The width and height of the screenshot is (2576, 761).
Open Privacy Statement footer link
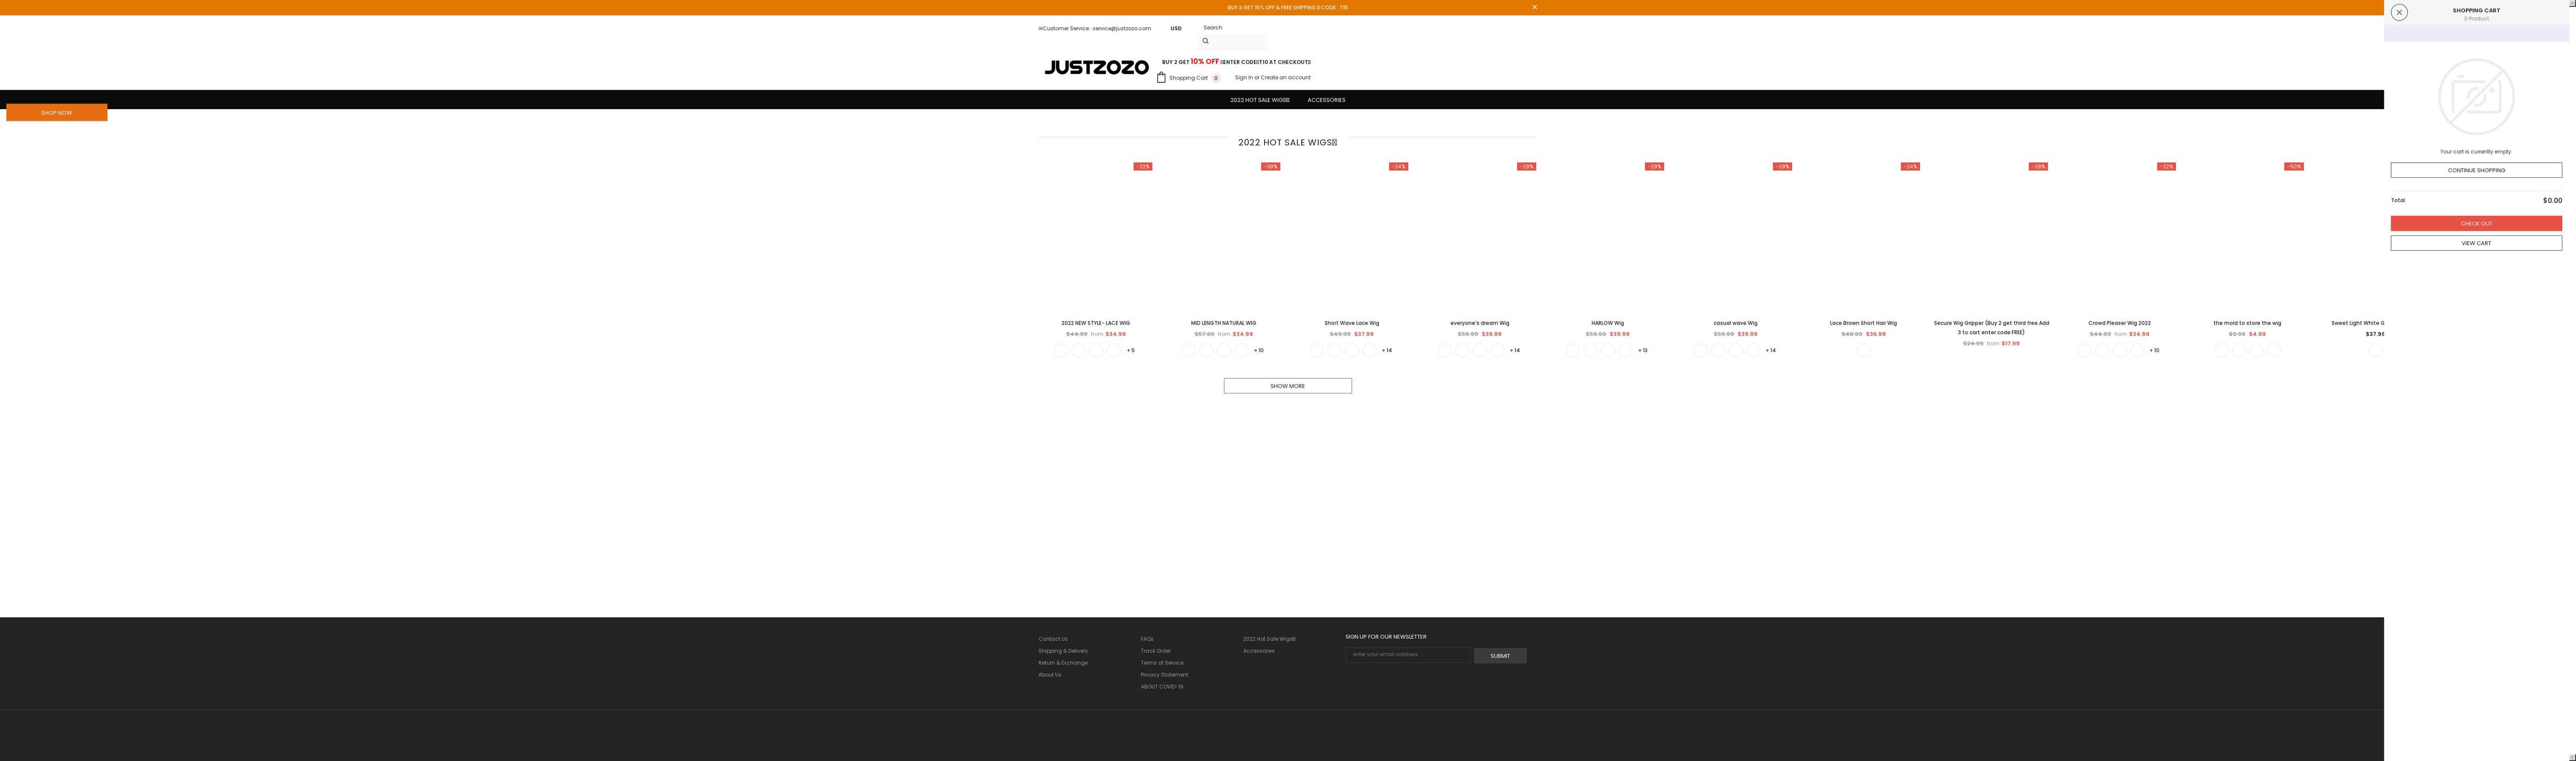1164,675
